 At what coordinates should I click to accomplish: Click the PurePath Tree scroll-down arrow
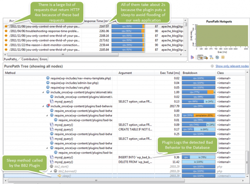(247, 177)
